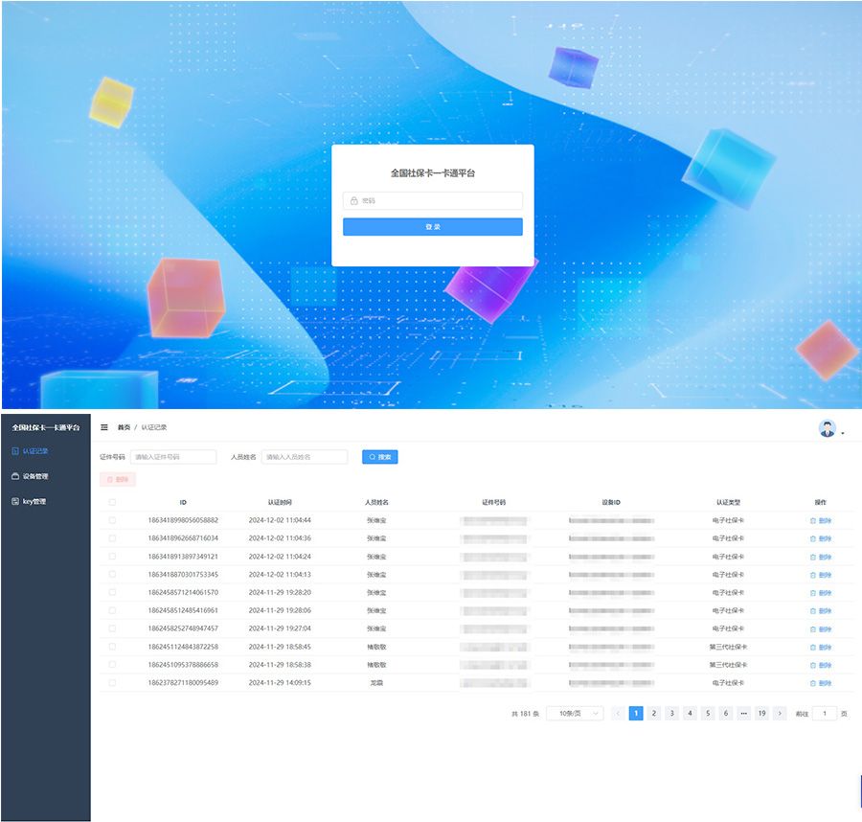Click the 证件号码 search input field
This screenshot has height=822, width=862.
pyautogui.click(x=173, y=457)
